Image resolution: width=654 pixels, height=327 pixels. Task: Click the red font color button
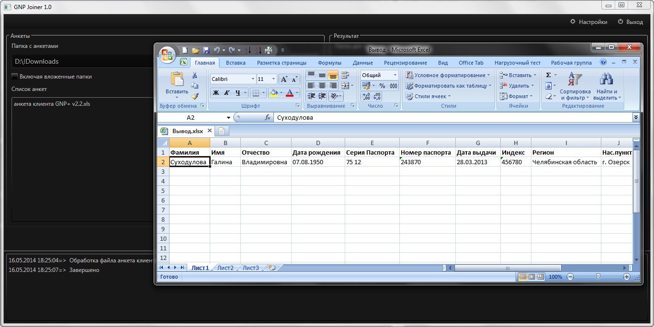tap(289, 93)
